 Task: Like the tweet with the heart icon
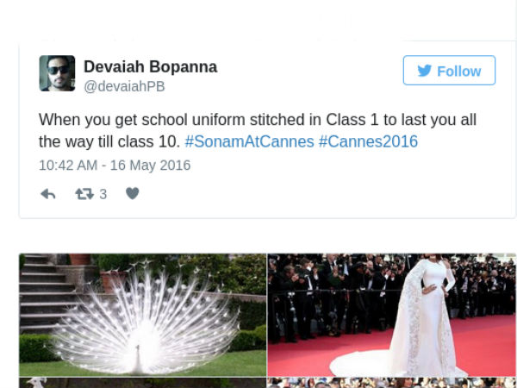click(133, 193)
